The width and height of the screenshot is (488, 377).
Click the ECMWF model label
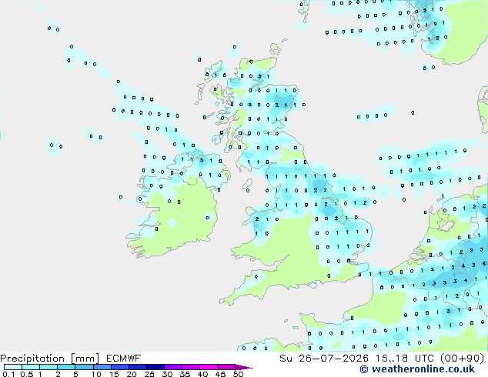124,359
